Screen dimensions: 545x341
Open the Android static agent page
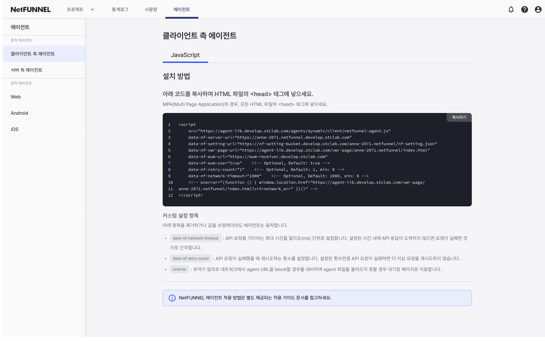pos(44,113)
